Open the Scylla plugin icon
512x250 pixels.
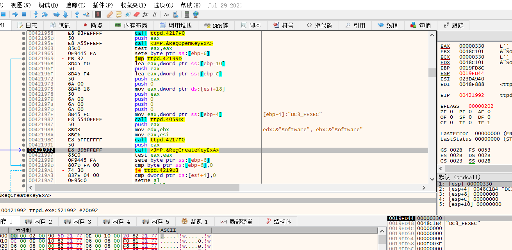[98, 14]
